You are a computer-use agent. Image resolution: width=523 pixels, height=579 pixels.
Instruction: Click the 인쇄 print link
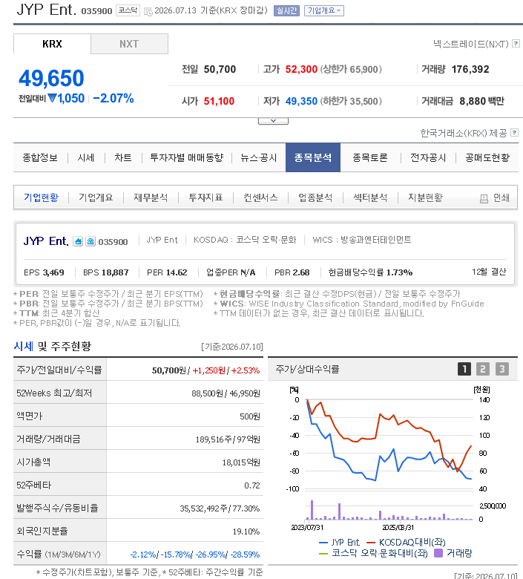point(501,198)
